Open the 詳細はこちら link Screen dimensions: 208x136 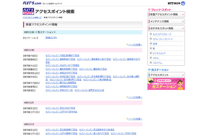(51, 38)
